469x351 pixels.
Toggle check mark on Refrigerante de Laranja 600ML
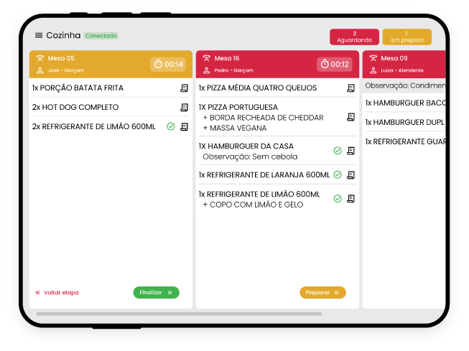pyautogui.click(x=338, y=174)
